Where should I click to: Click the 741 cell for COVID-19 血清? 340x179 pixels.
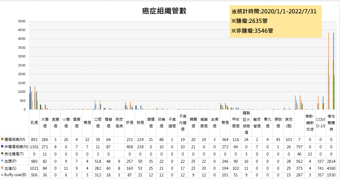pyautogui.click(x=320, y=168)
